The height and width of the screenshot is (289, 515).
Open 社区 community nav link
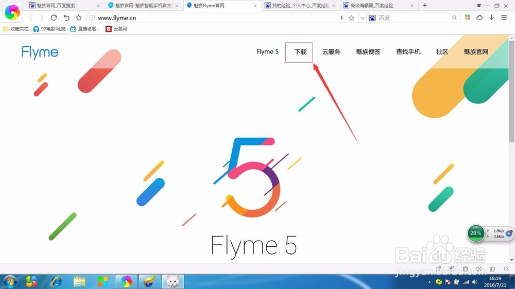(x=442, y=52)
